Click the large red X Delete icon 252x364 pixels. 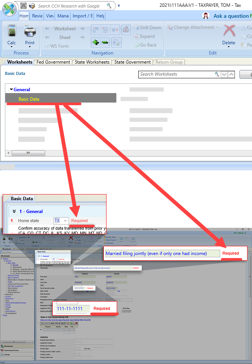tap(229, 31)
